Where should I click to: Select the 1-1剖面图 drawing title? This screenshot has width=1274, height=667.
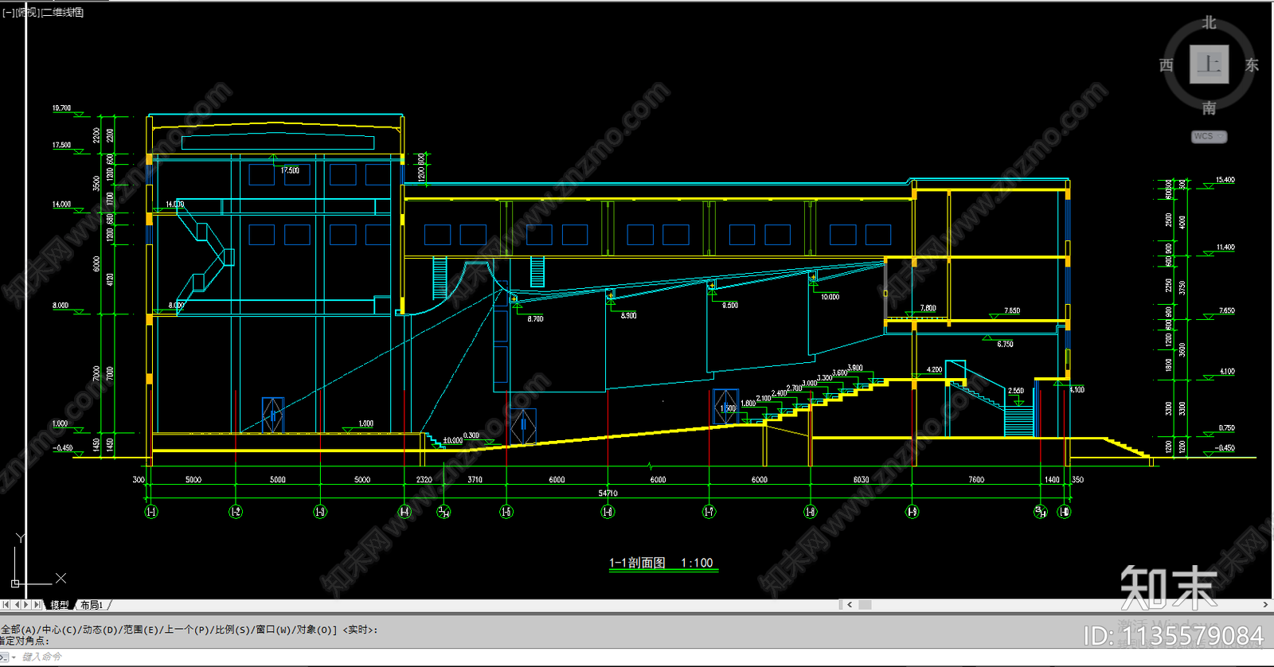coord(637,563)
